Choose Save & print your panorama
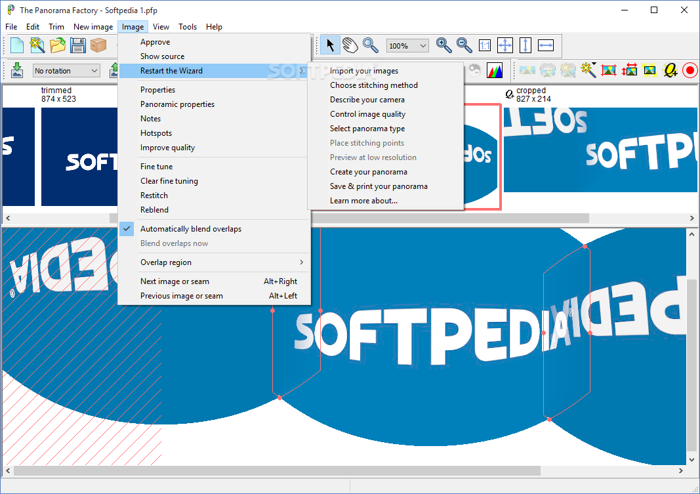The width and height of the screenshot is (700, 494). 386,186
